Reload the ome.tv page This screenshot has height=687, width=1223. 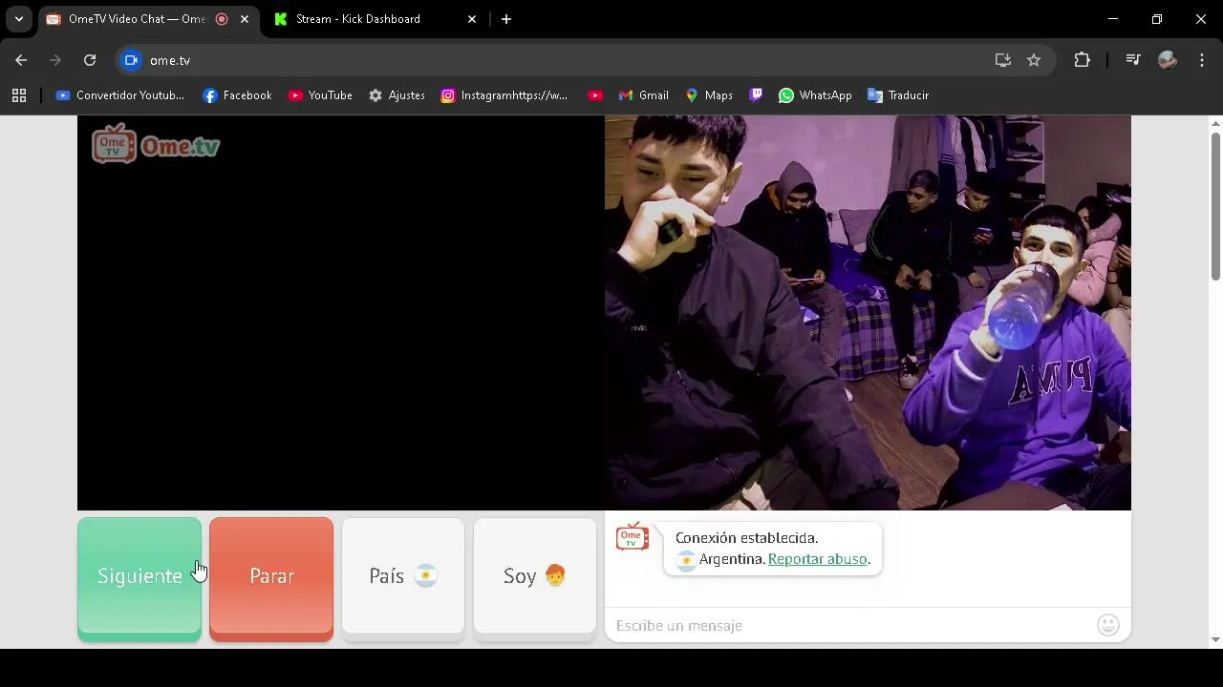pos(90,60)
